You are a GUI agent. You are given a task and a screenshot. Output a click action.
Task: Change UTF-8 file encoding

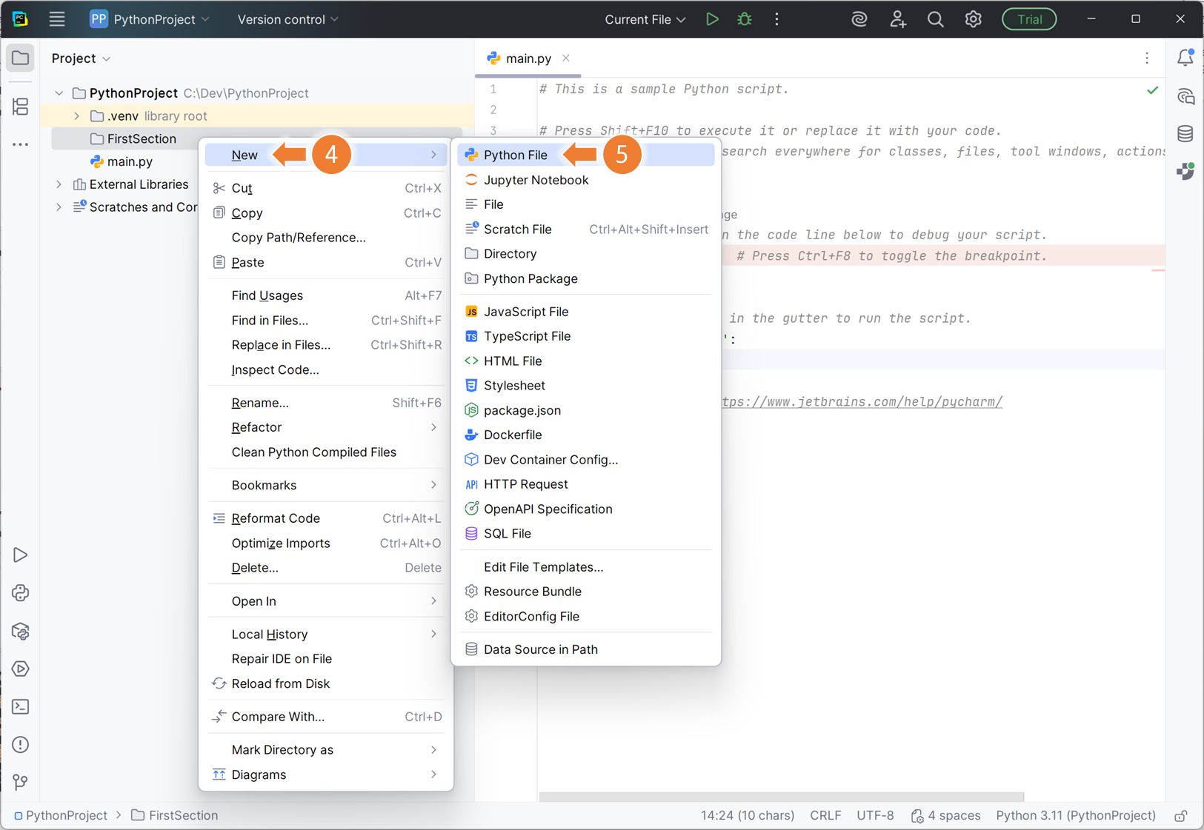[875, 815]
